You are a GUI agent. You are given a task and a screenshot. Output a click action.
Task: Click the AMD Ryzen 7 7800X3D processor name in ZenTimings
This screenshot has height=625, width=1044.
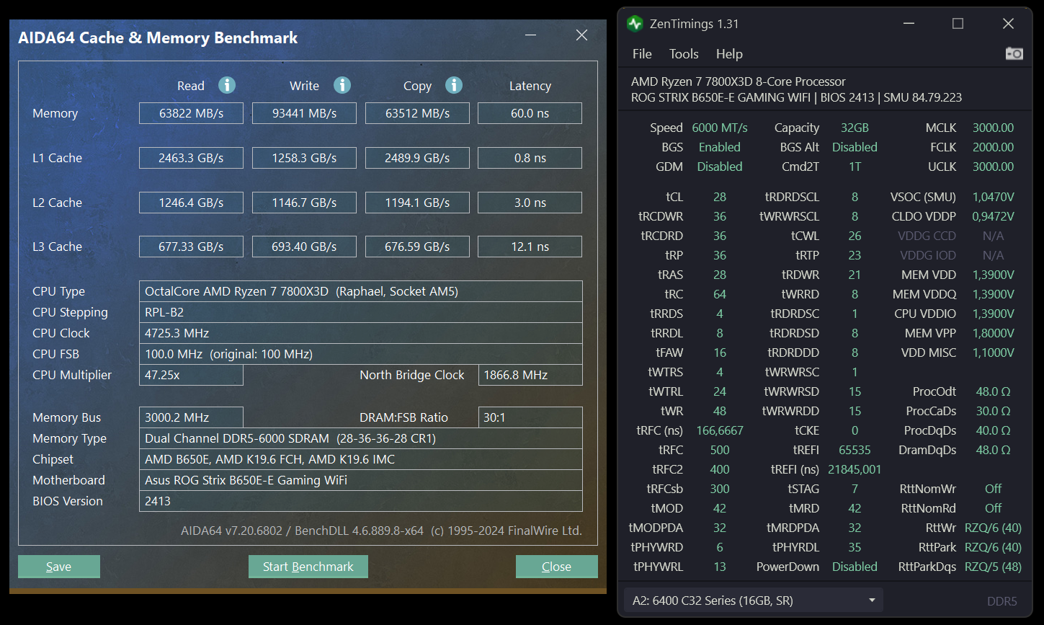739,81
